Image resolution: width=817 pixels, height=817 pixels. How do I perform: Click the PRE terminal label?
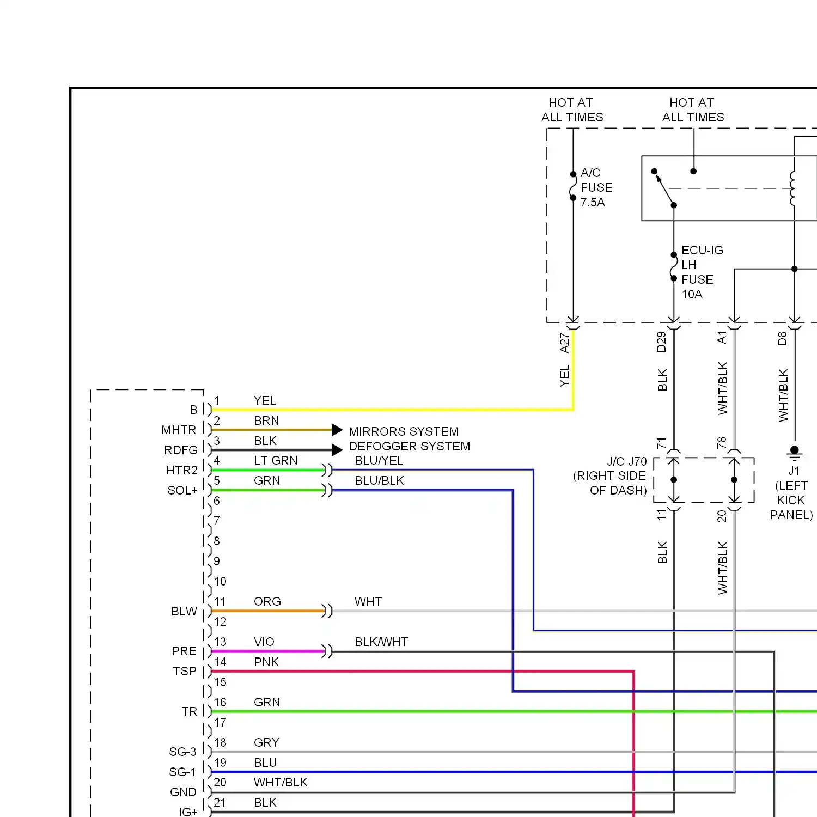(x=184, y=651)
